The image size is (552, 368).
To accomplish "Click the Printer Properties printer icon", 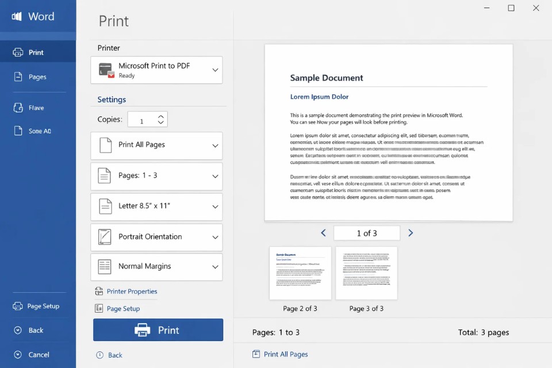I will [98, 292].
